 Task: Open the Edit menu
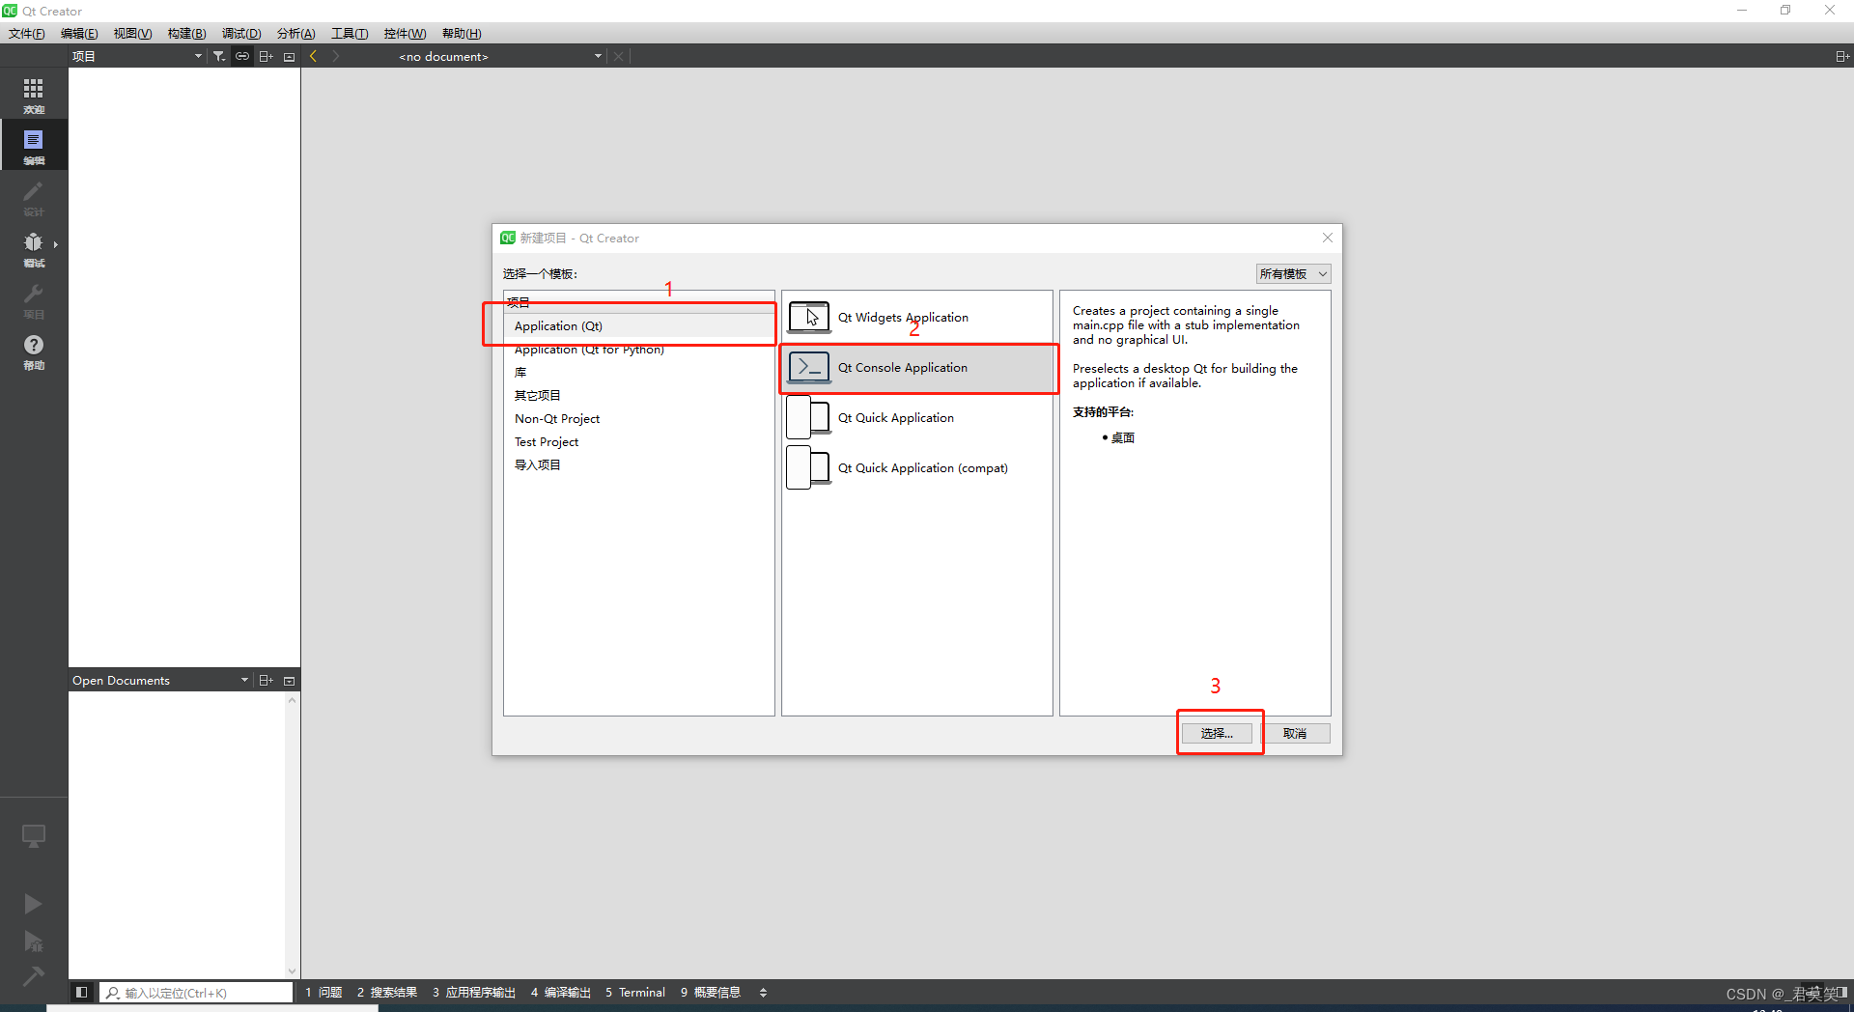(79, 33)
